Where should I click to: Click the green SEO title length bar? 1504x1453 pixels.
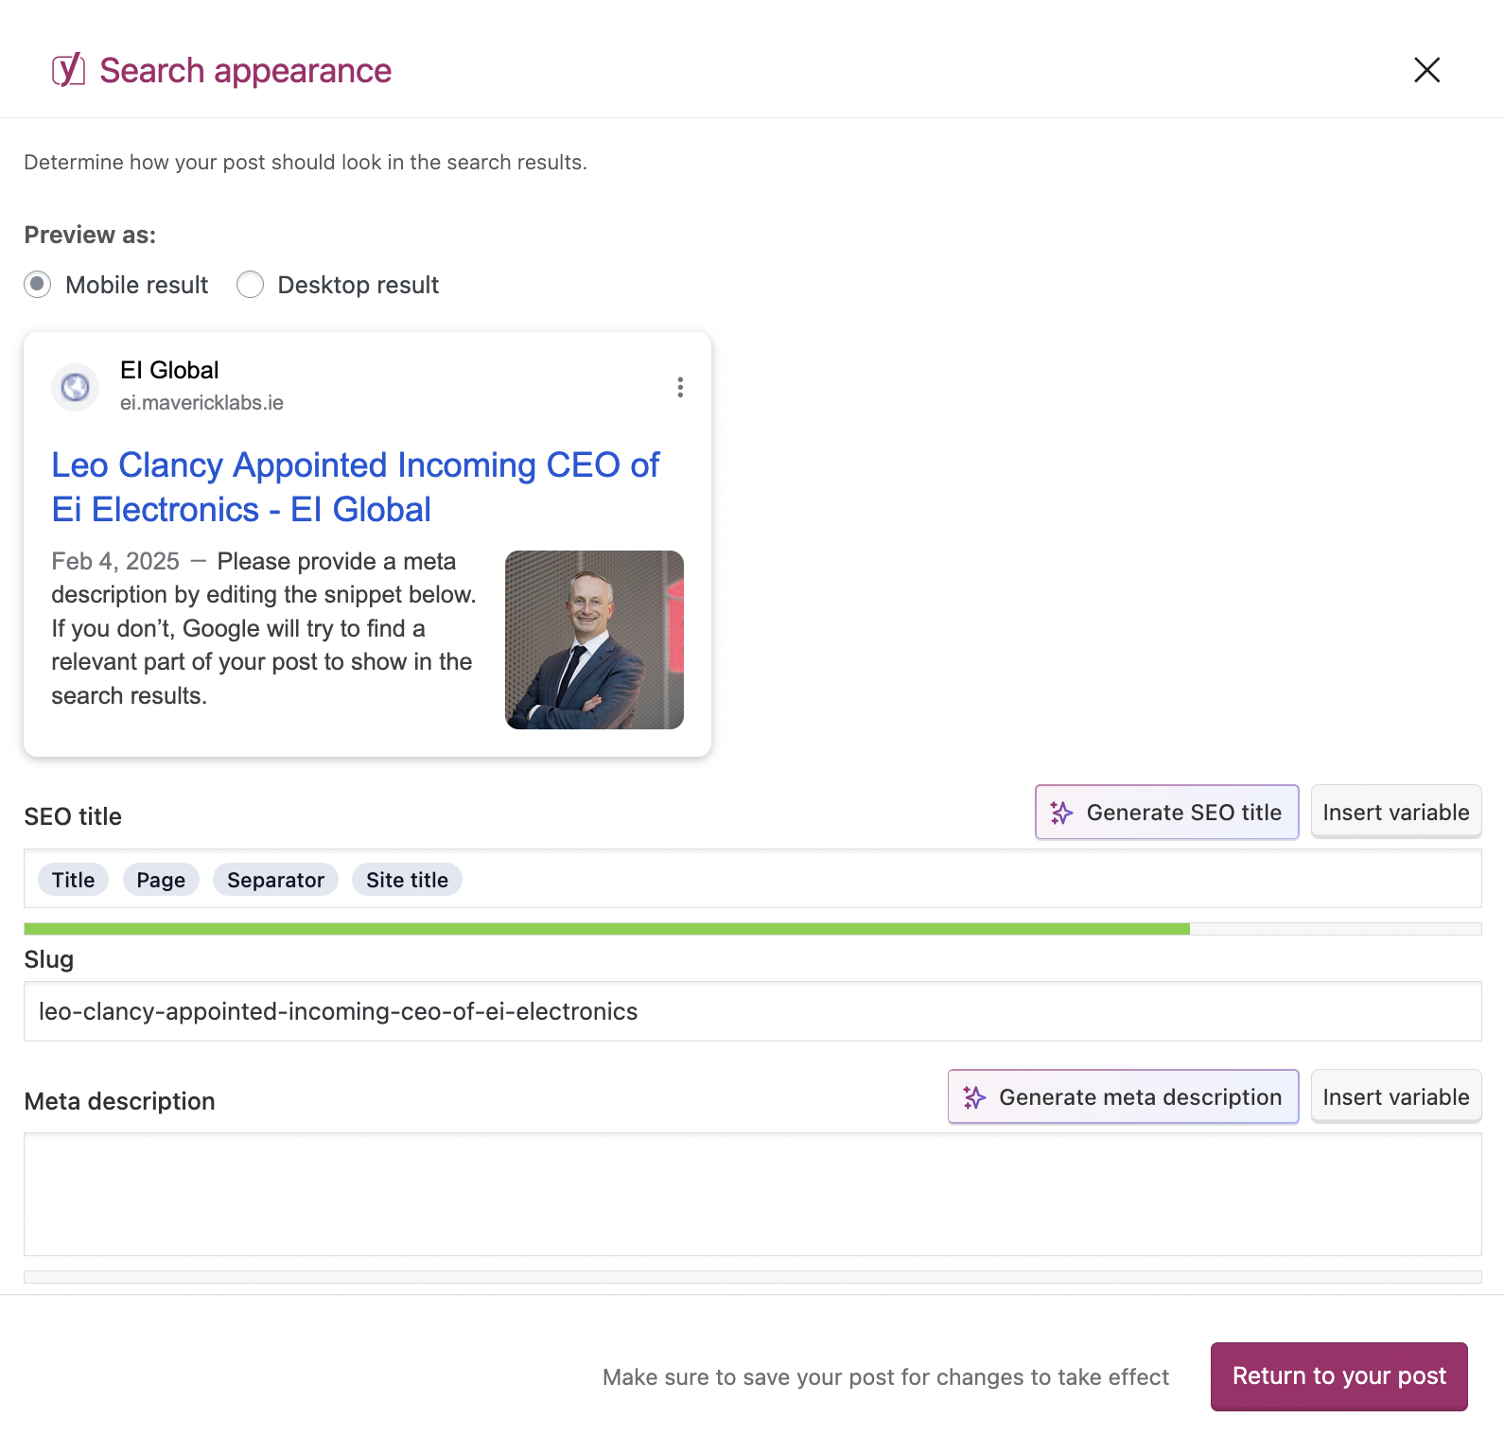[x=605, y=929]
